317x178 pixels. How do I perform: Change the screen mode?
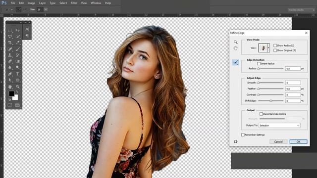[x=18, y=105]
